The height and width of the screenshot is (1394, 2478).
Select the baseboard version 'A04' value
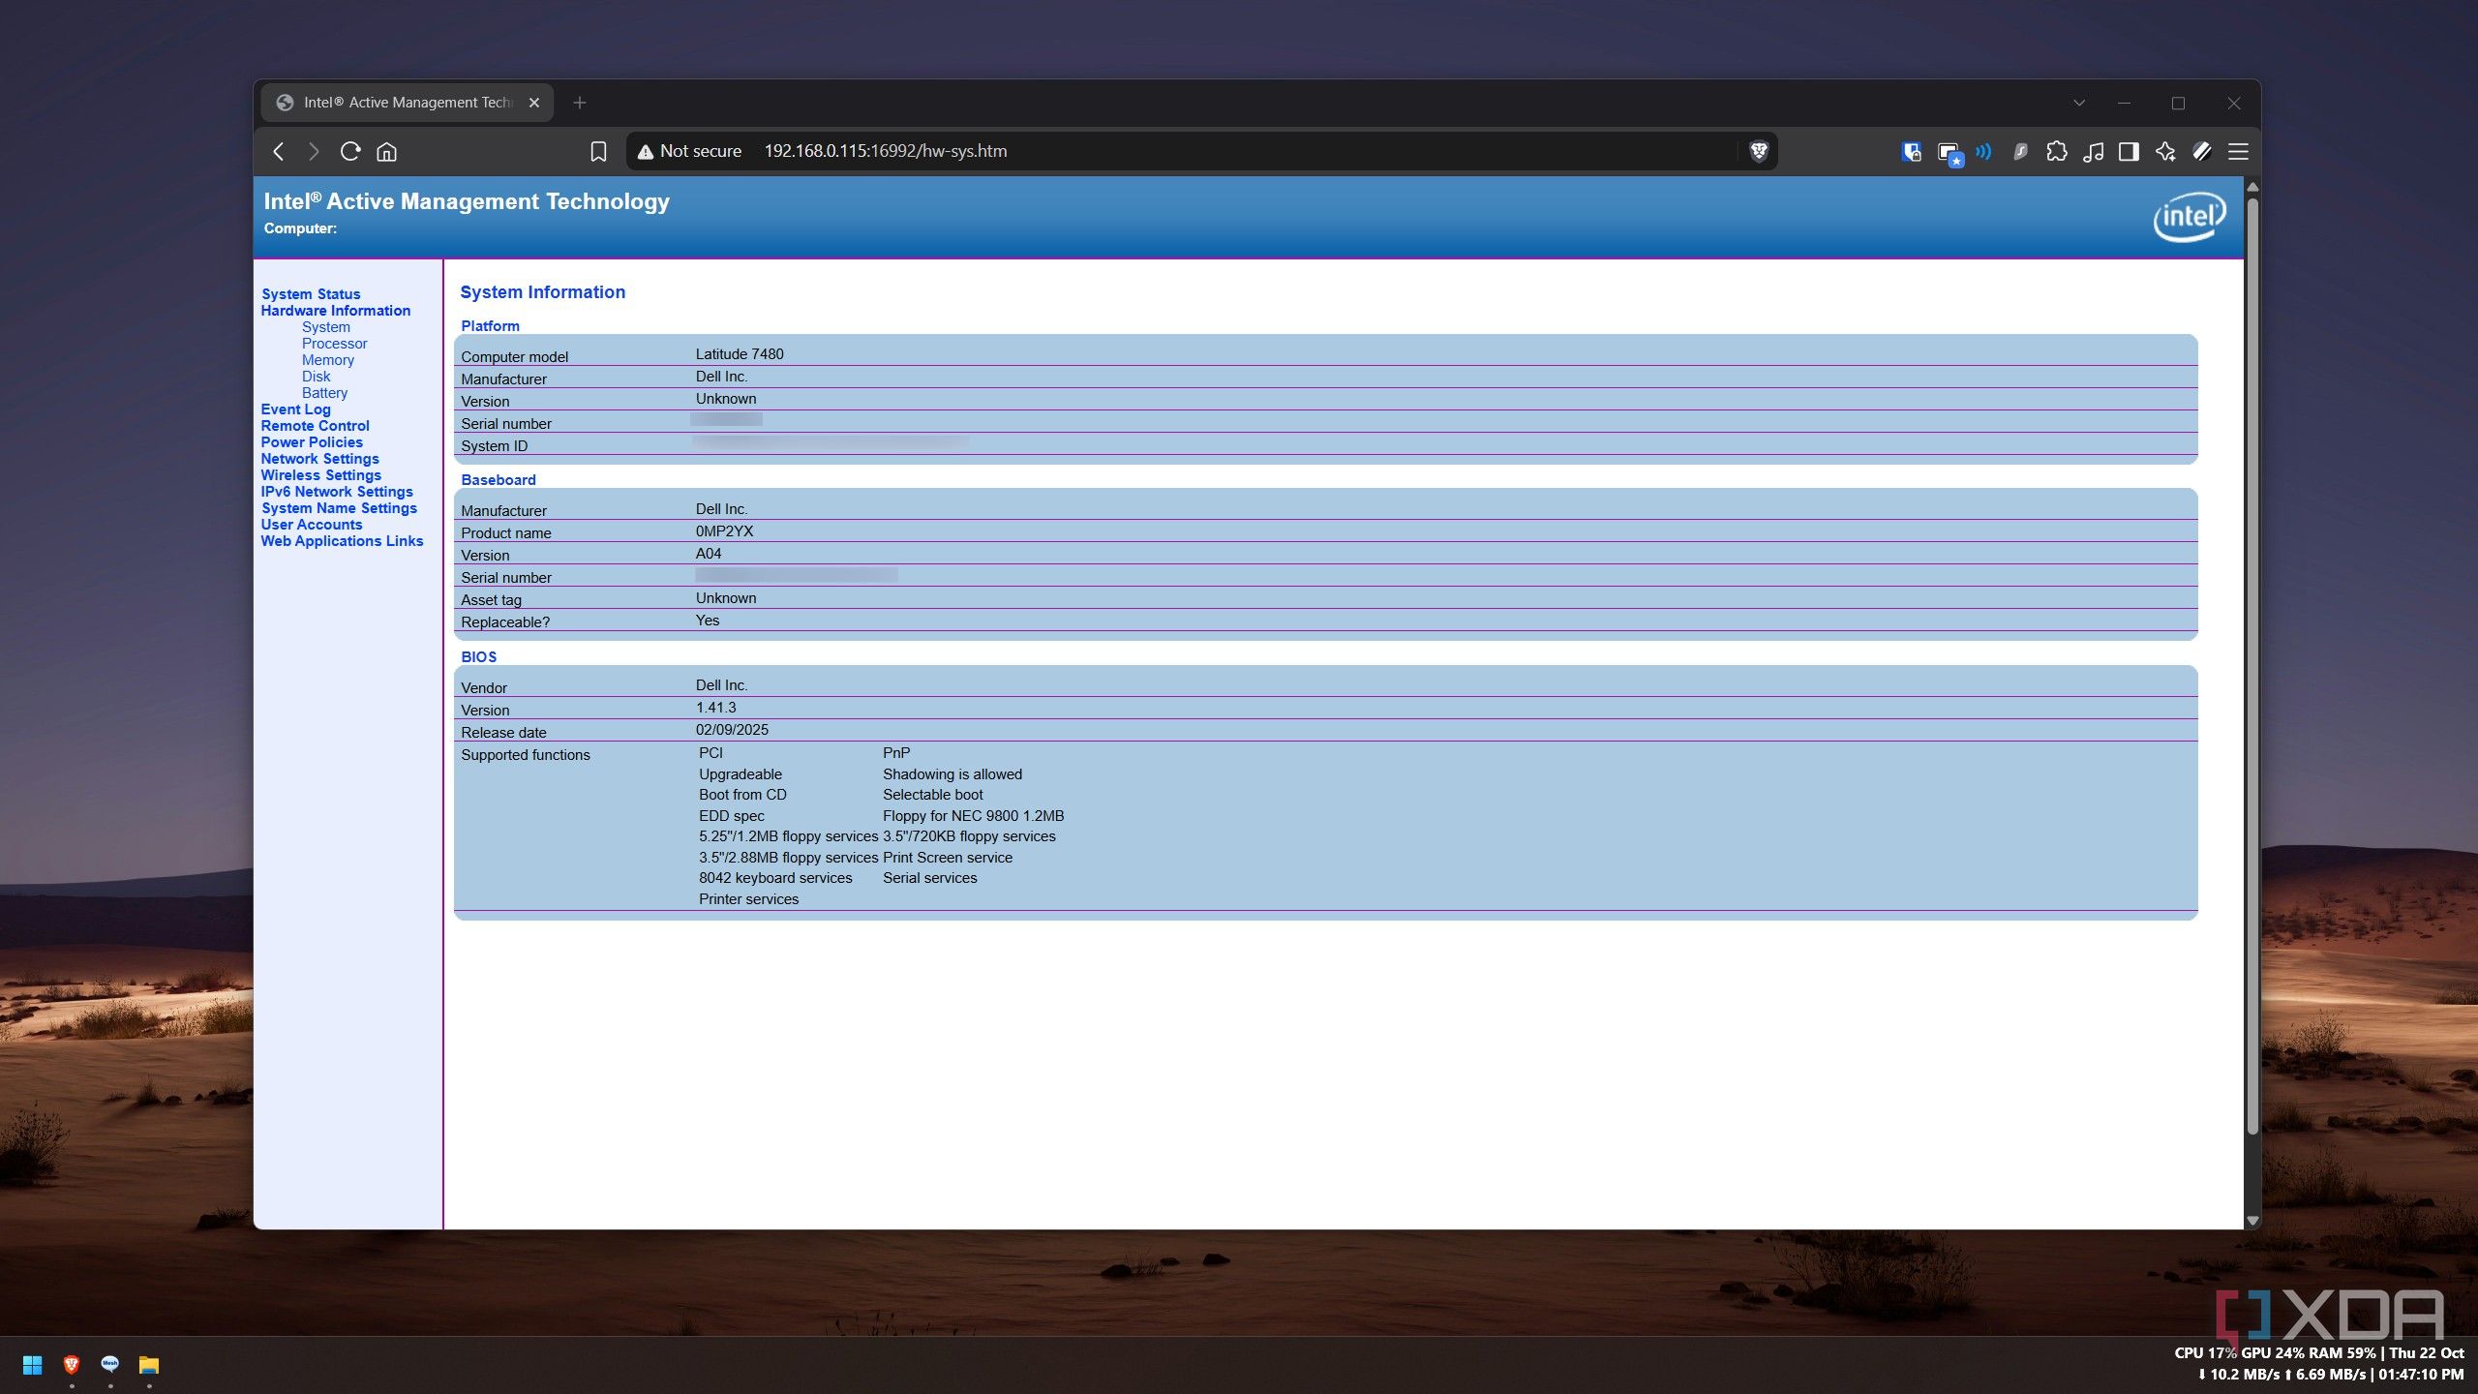point(709,554)
